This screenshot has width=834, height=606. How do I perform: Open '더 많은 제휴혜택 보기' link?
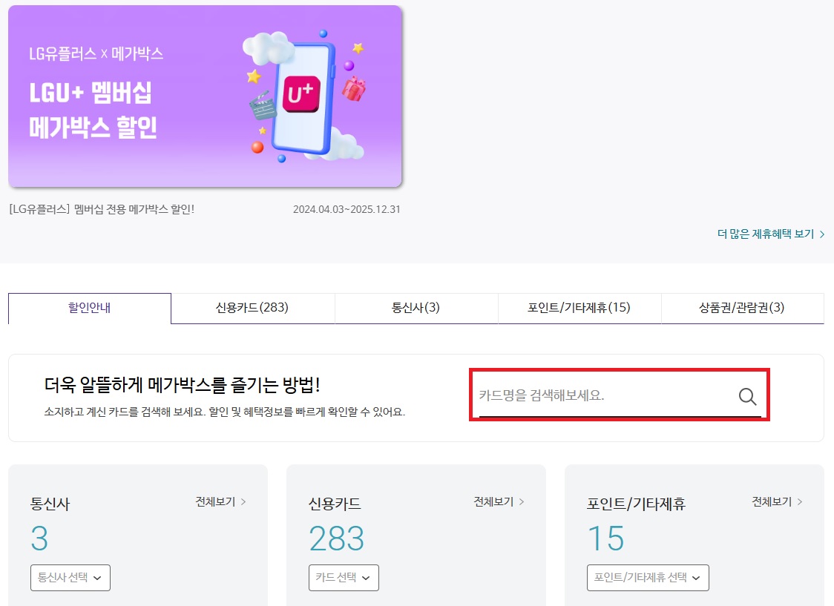click(771, 234)
